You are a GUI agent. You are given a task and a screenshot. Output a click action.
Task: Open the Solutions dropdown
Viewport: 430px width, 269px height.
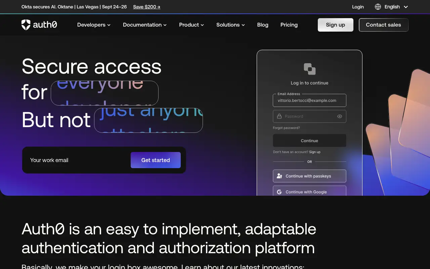(230, 25)
